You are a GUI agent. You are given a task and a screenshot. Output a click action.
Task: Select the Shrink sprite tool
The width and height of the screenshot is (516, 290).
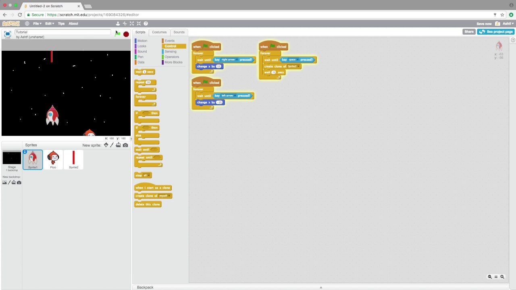[x=139, y=24]
